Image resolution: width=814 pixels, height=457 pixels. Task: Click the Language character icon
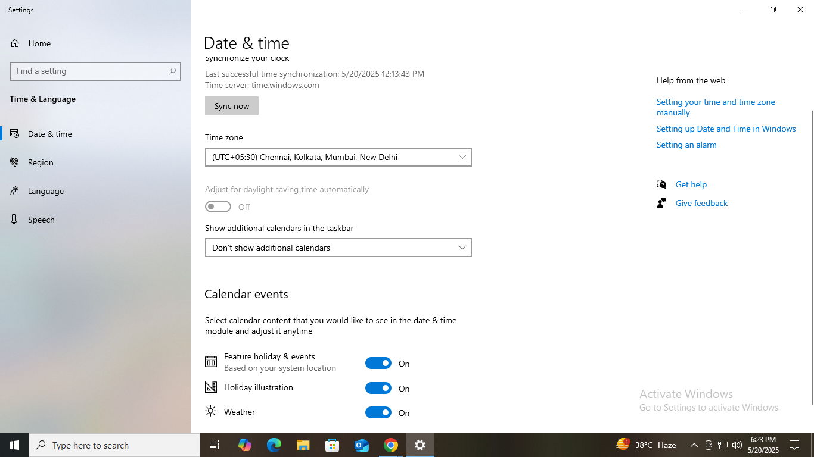(15, 191)
